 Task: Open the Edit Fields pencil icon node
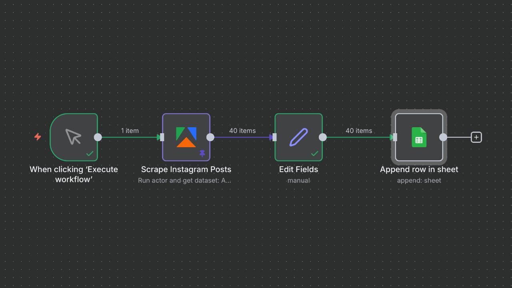tap(298, 137)
